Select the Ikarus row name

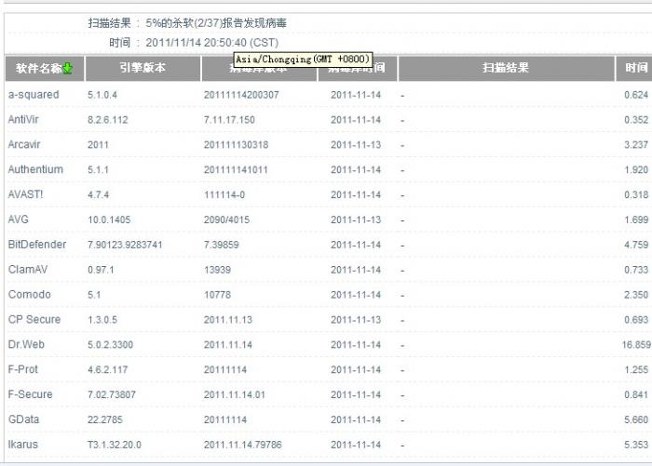[23, 445]
